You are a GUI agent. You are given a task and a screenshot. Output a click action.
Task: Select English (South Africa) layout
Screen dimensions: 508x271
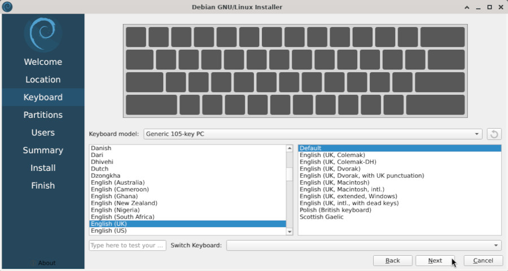coord(187,217)
